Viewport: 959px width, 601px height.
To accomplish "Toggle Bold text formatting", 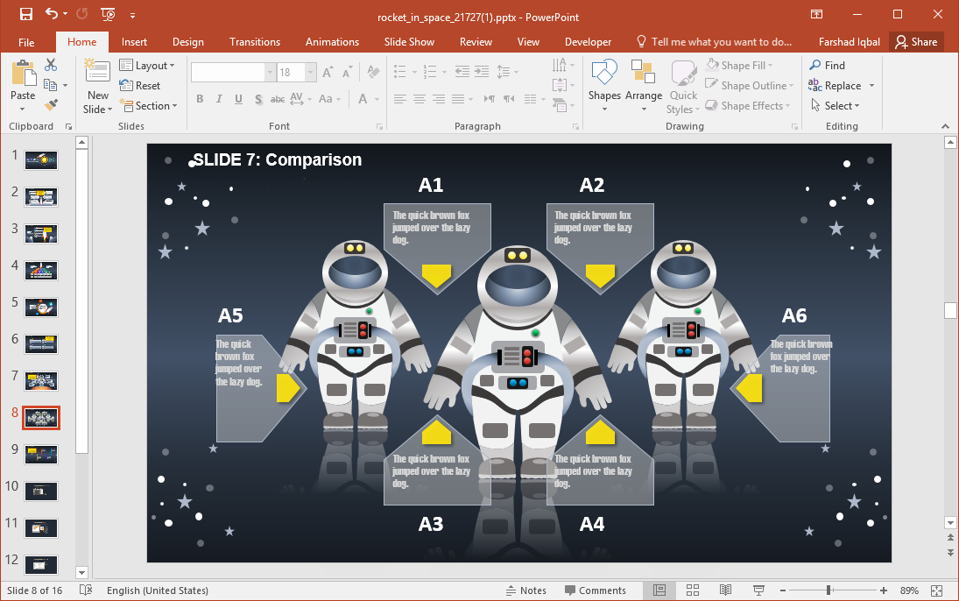I will coord(200,99).
